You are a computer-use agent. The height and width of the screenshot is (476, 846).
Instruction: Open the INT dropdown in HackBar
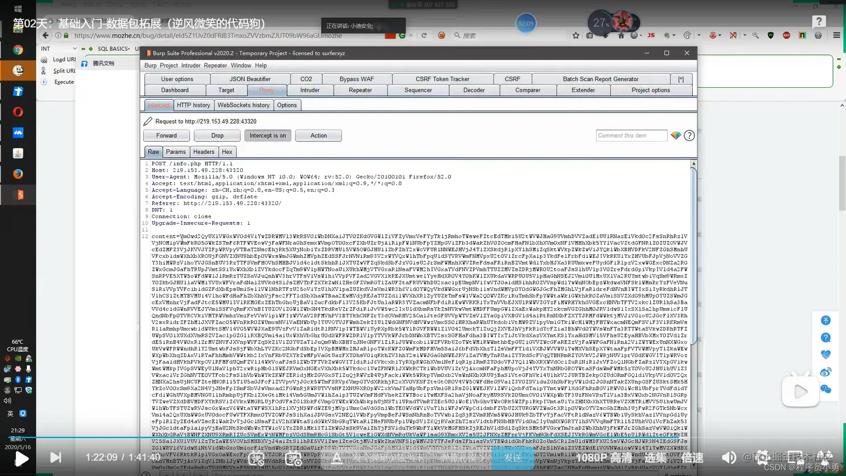coord(58,49)
